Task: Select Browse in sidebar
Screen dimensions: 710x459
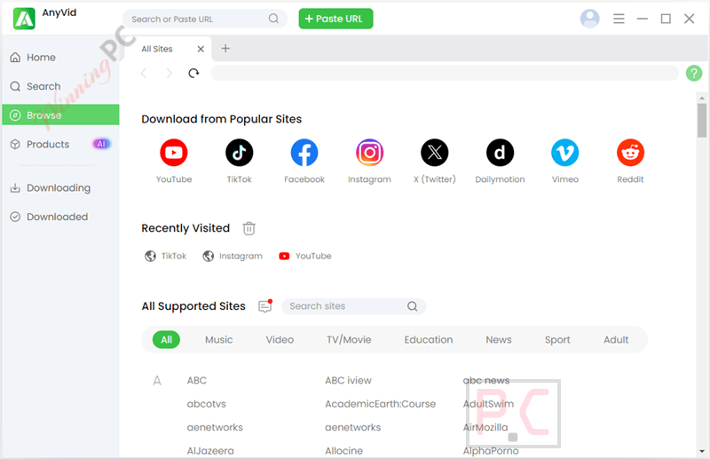Action: 60,115
